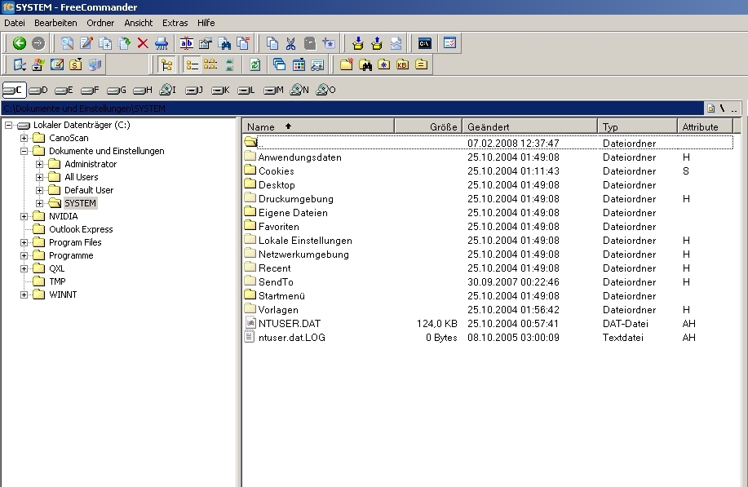This screenshot has width=748, height=487.
Task: Click the '..' parent folder button beside path bar
Action: click(735, 108)
